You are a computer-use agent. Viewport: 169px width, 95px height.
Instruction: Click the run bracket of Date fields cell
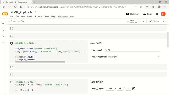pos(12,82)
